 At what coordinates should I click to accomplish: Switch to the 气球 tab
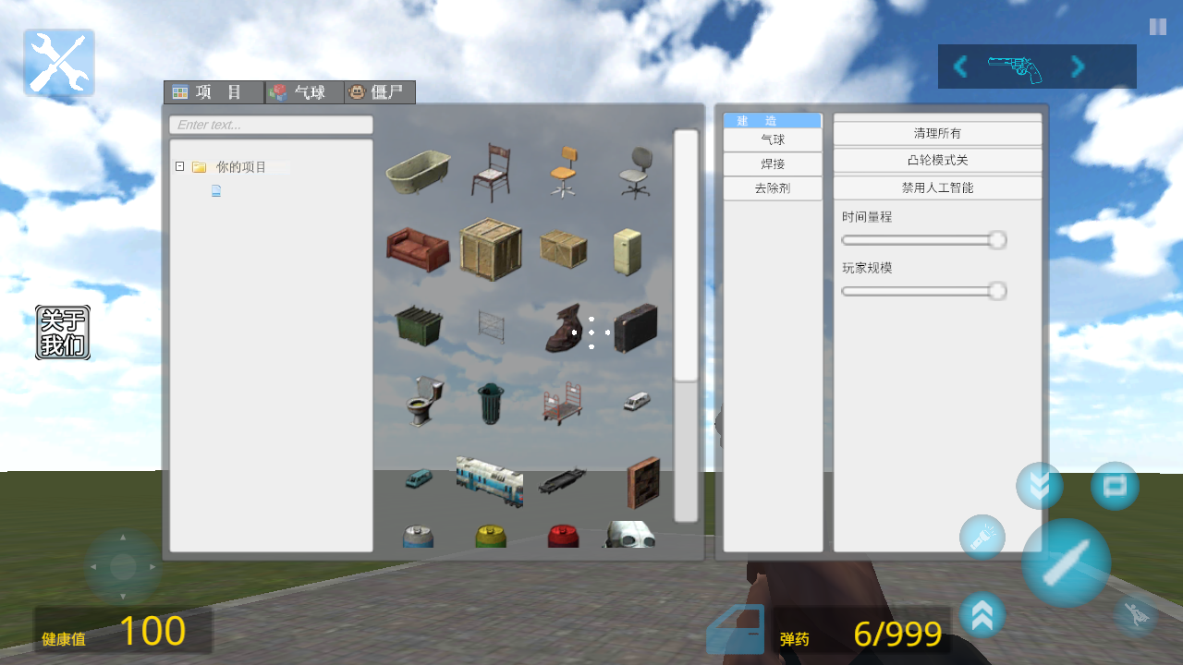pos(304,92)
